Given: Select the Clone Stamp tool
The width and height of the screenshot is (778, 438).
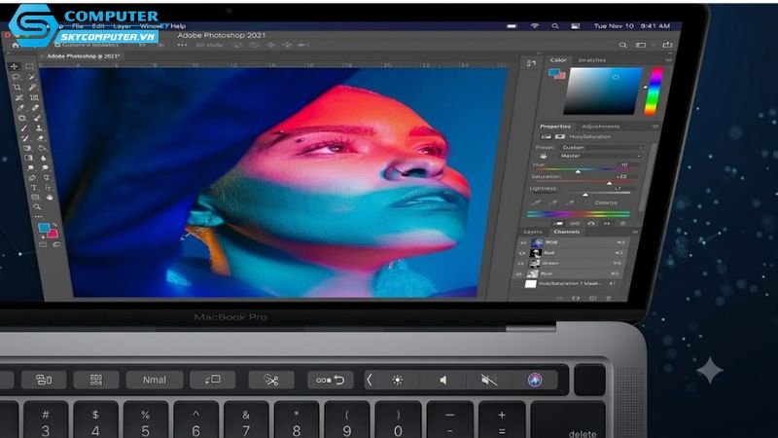Looking at the screenshot, I should pos(39,128).
